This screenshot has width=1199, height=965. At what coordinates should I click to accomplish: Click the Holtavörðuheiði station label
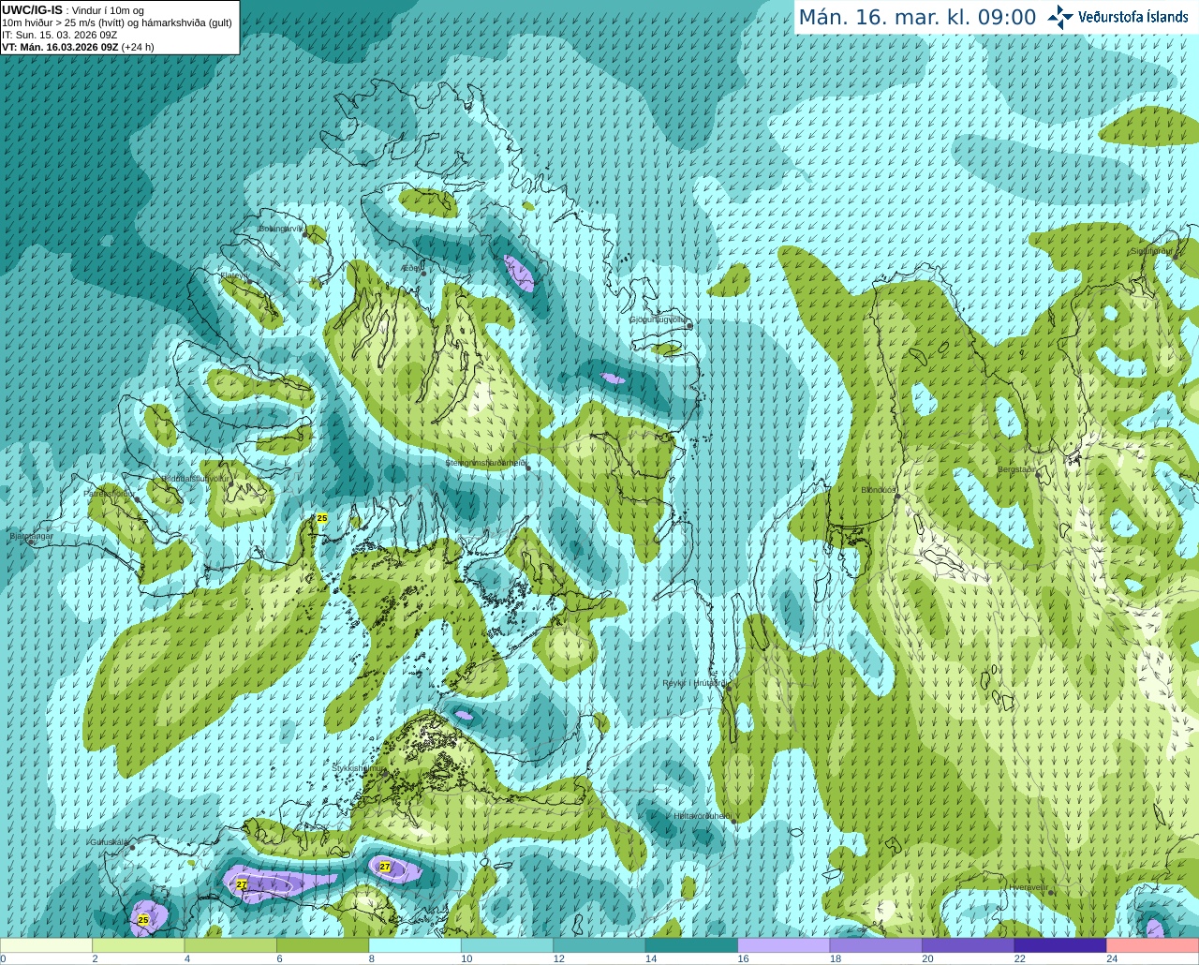tap(703, 816)
